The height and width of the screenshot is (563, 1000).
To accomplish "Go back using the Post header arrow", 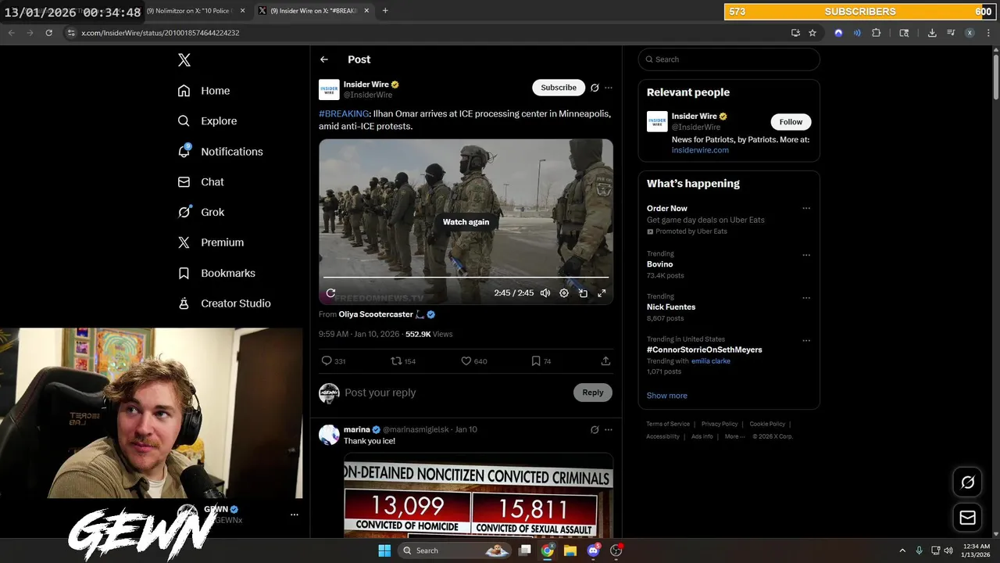I will pyautogui.click(x=324, y=59).
